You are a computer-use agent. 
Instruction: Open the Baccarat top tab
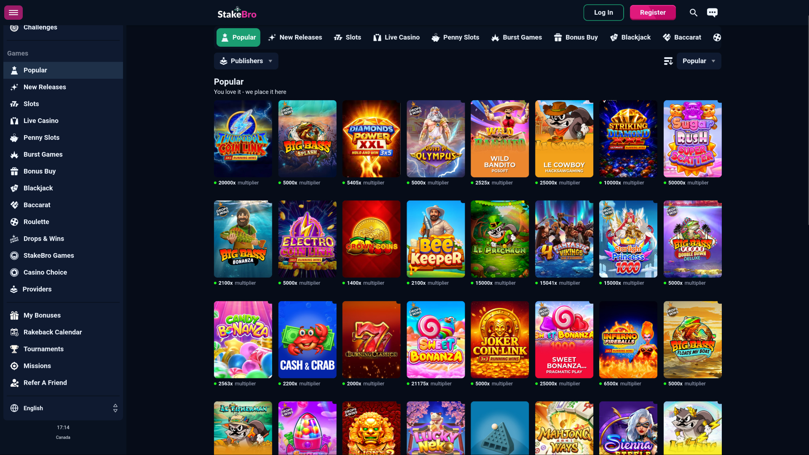coord(682,37)
